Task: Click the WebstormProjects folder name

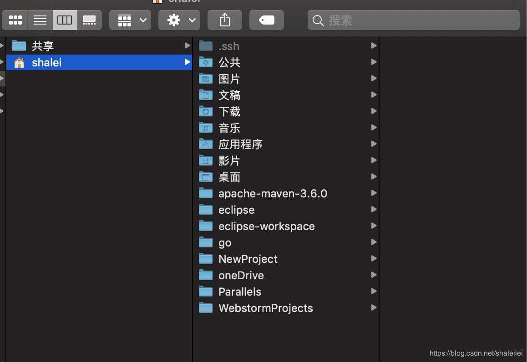Action: [266, 308]
